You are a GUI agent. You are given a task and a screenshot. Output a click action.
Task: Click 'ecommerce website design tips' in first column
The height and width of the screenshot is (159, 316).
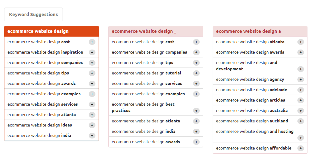pyautogui.click(x=38, y=73)
